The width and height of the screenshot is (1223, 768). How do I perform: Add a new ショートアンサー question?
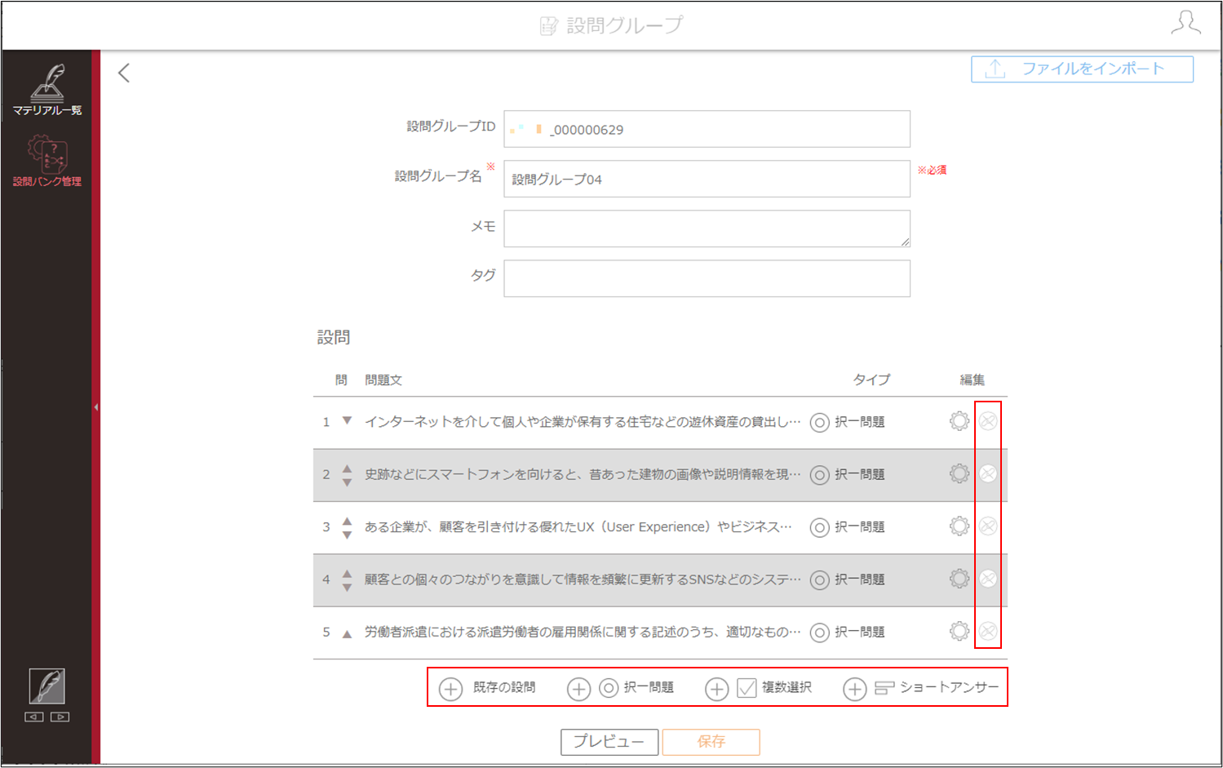tap(921, 688)
